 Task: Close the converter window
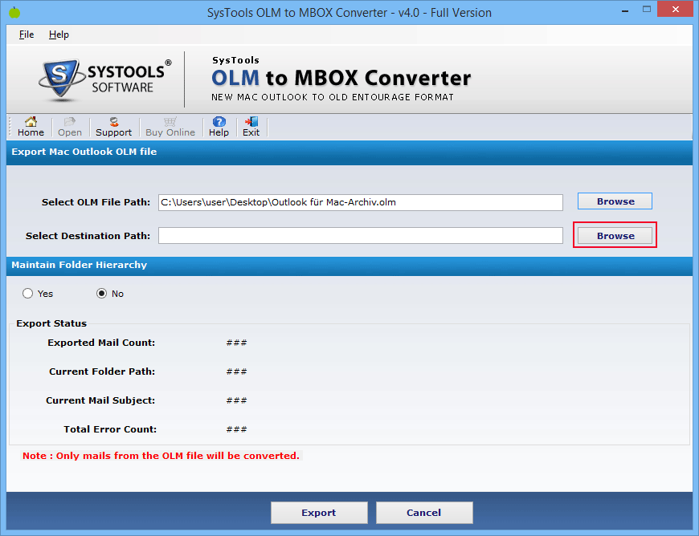click(676, 10)
